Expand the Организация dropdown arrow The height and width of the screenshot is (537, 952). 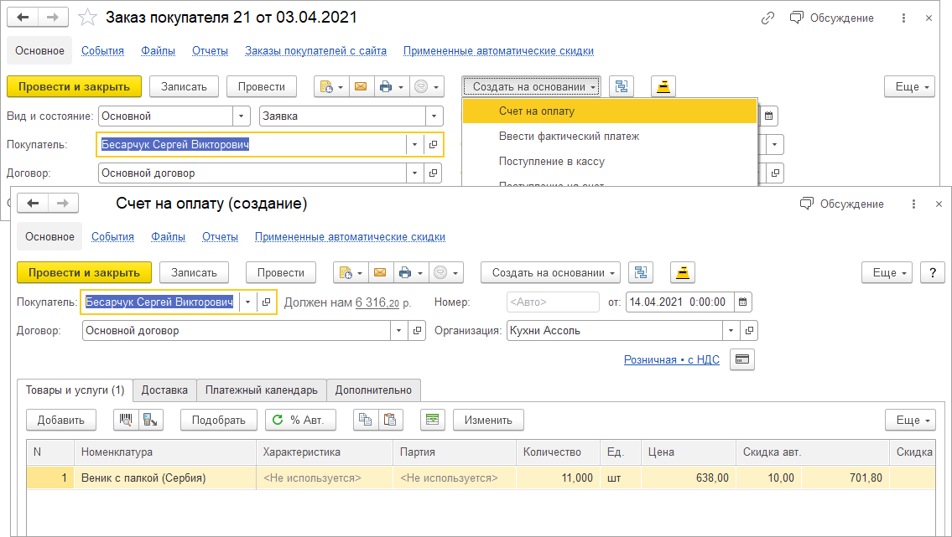tap(731, 330)
